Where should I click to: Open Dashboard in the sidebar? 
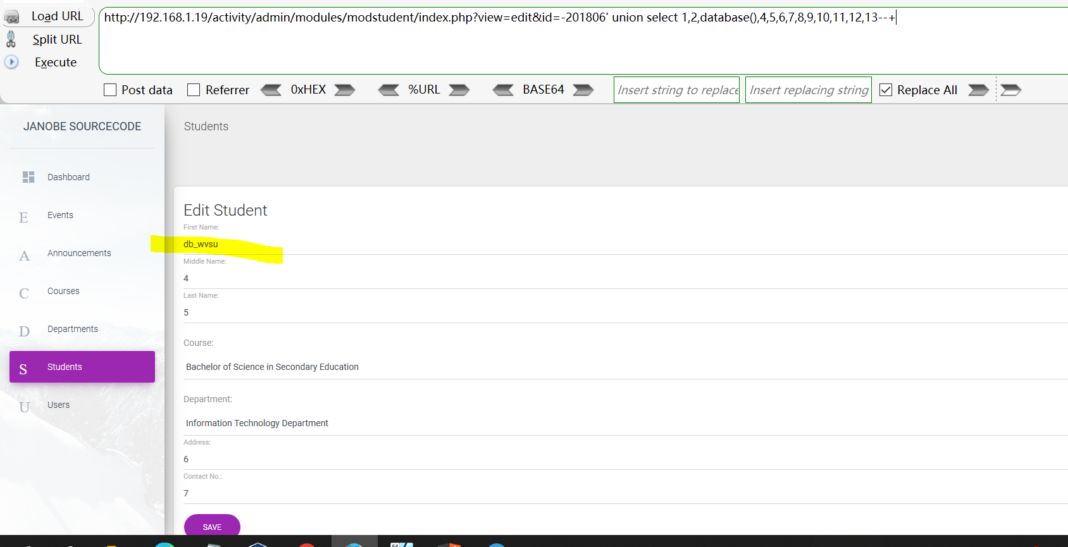point(68,177)
